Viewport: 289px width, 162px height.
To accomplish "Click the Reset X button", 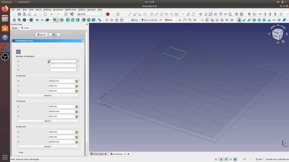I will [48, 95].
